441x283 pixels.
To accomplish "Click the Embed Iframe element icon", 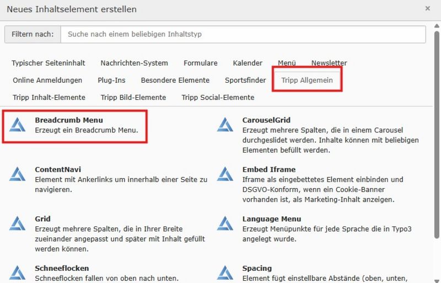I will click(x=225, y=174).
